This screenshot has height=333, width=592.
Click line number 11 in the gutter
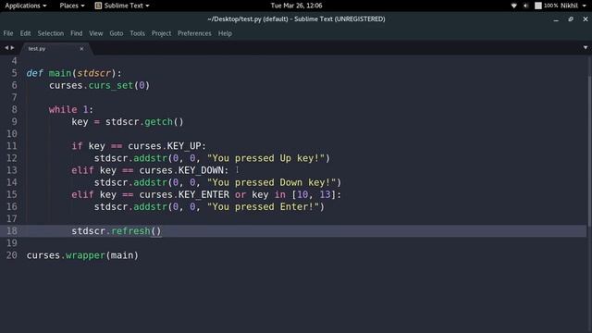[x=12, y=146]
